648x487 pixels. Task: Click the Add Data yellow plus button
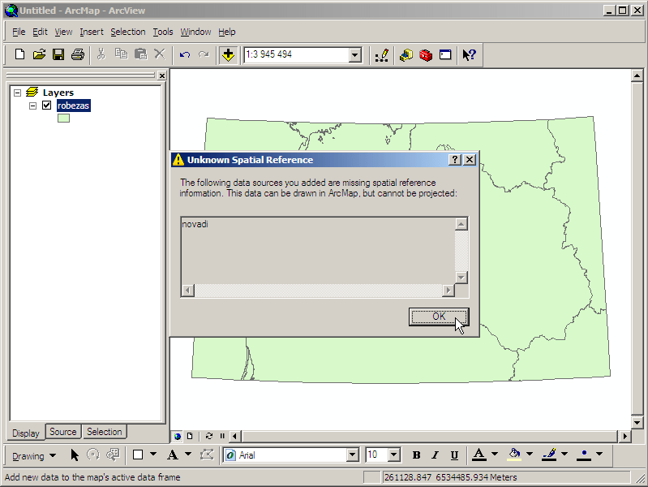point(228,54)
